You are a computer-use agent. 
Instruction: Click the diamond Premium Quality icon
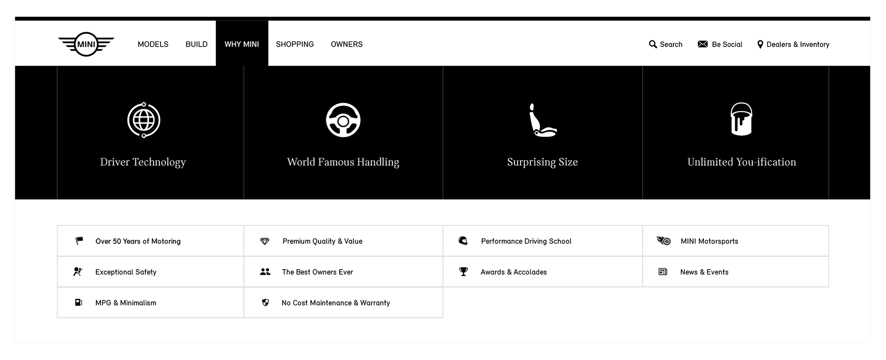[x=264, y=241]
